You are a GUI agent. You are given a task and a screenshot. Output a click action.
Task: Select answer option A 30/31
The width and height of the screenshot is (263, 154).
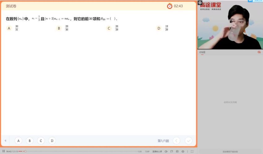tap(9, 28)
